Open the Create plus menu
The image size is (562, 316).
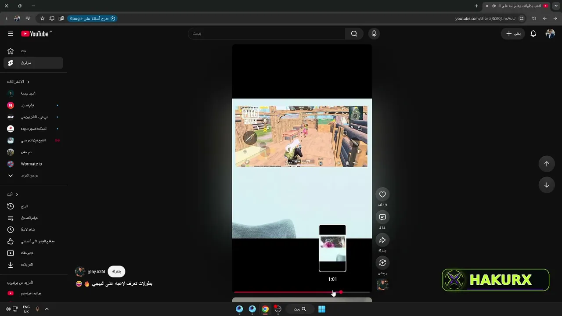[x=513, y=34]
